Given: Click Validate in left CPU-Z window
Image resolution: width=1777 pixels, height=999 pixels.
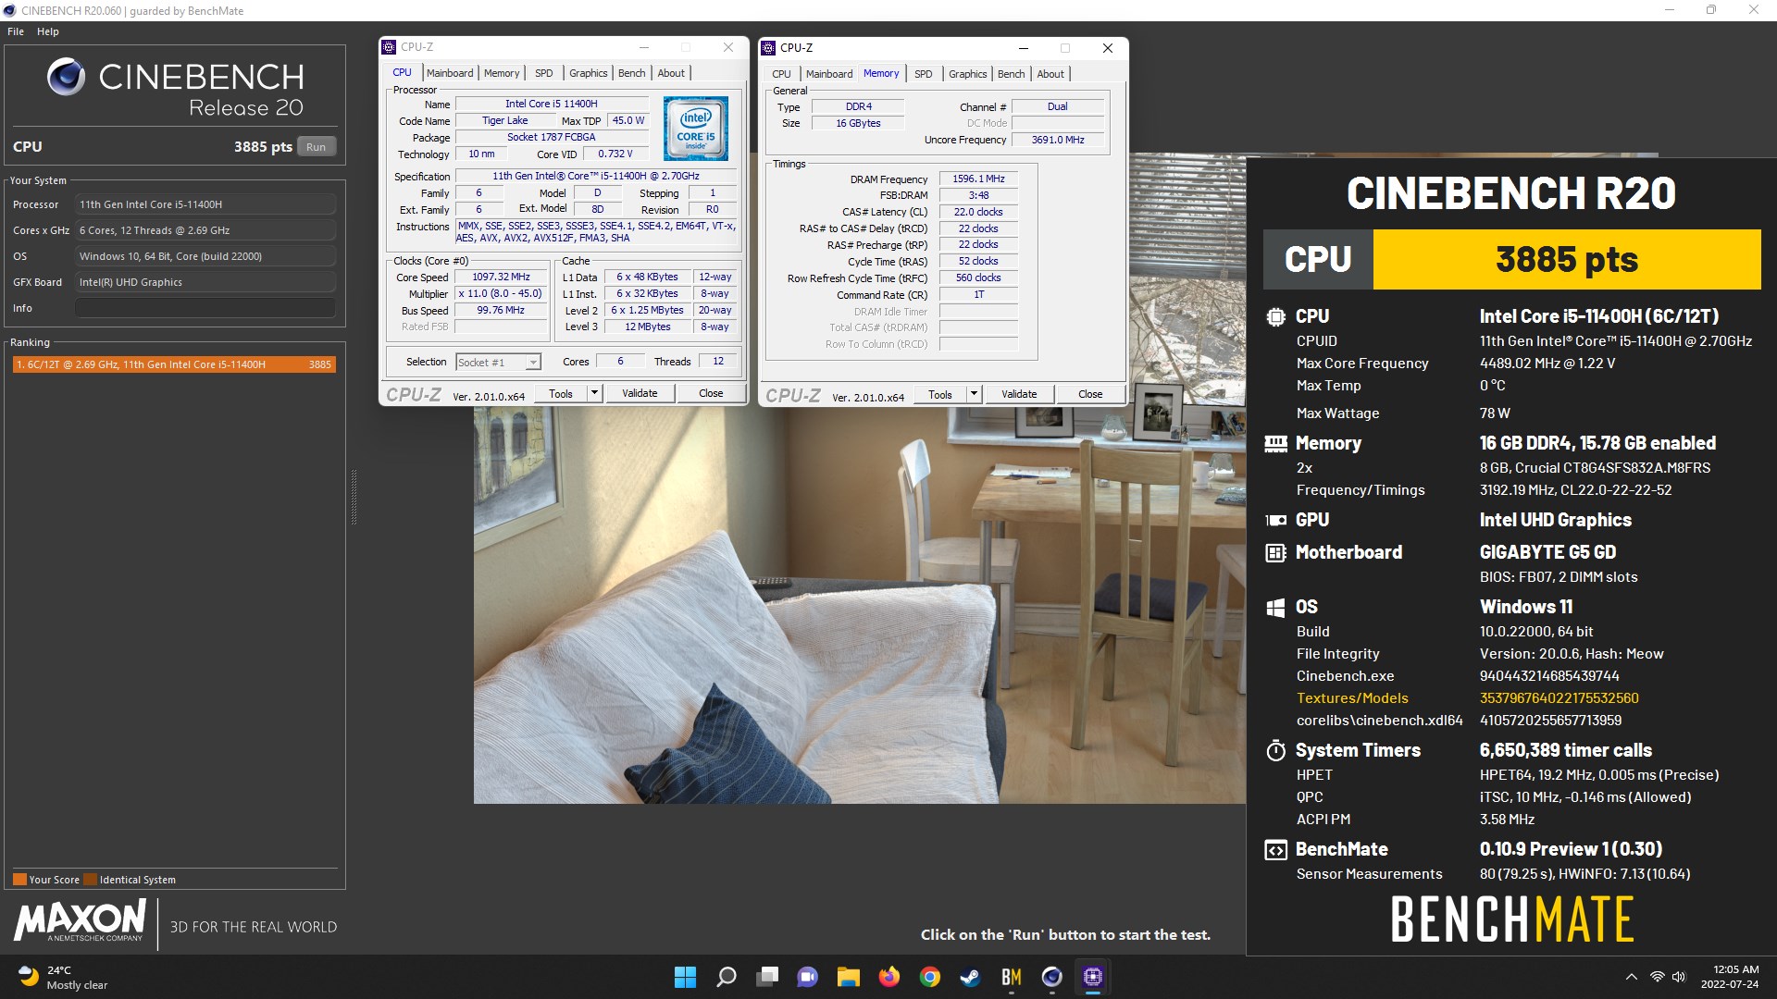Looking at the screenshot, I should [x=640, y=394].
